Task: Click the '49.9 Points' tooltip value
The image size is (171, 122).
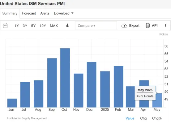Action: tap(145, 96)
